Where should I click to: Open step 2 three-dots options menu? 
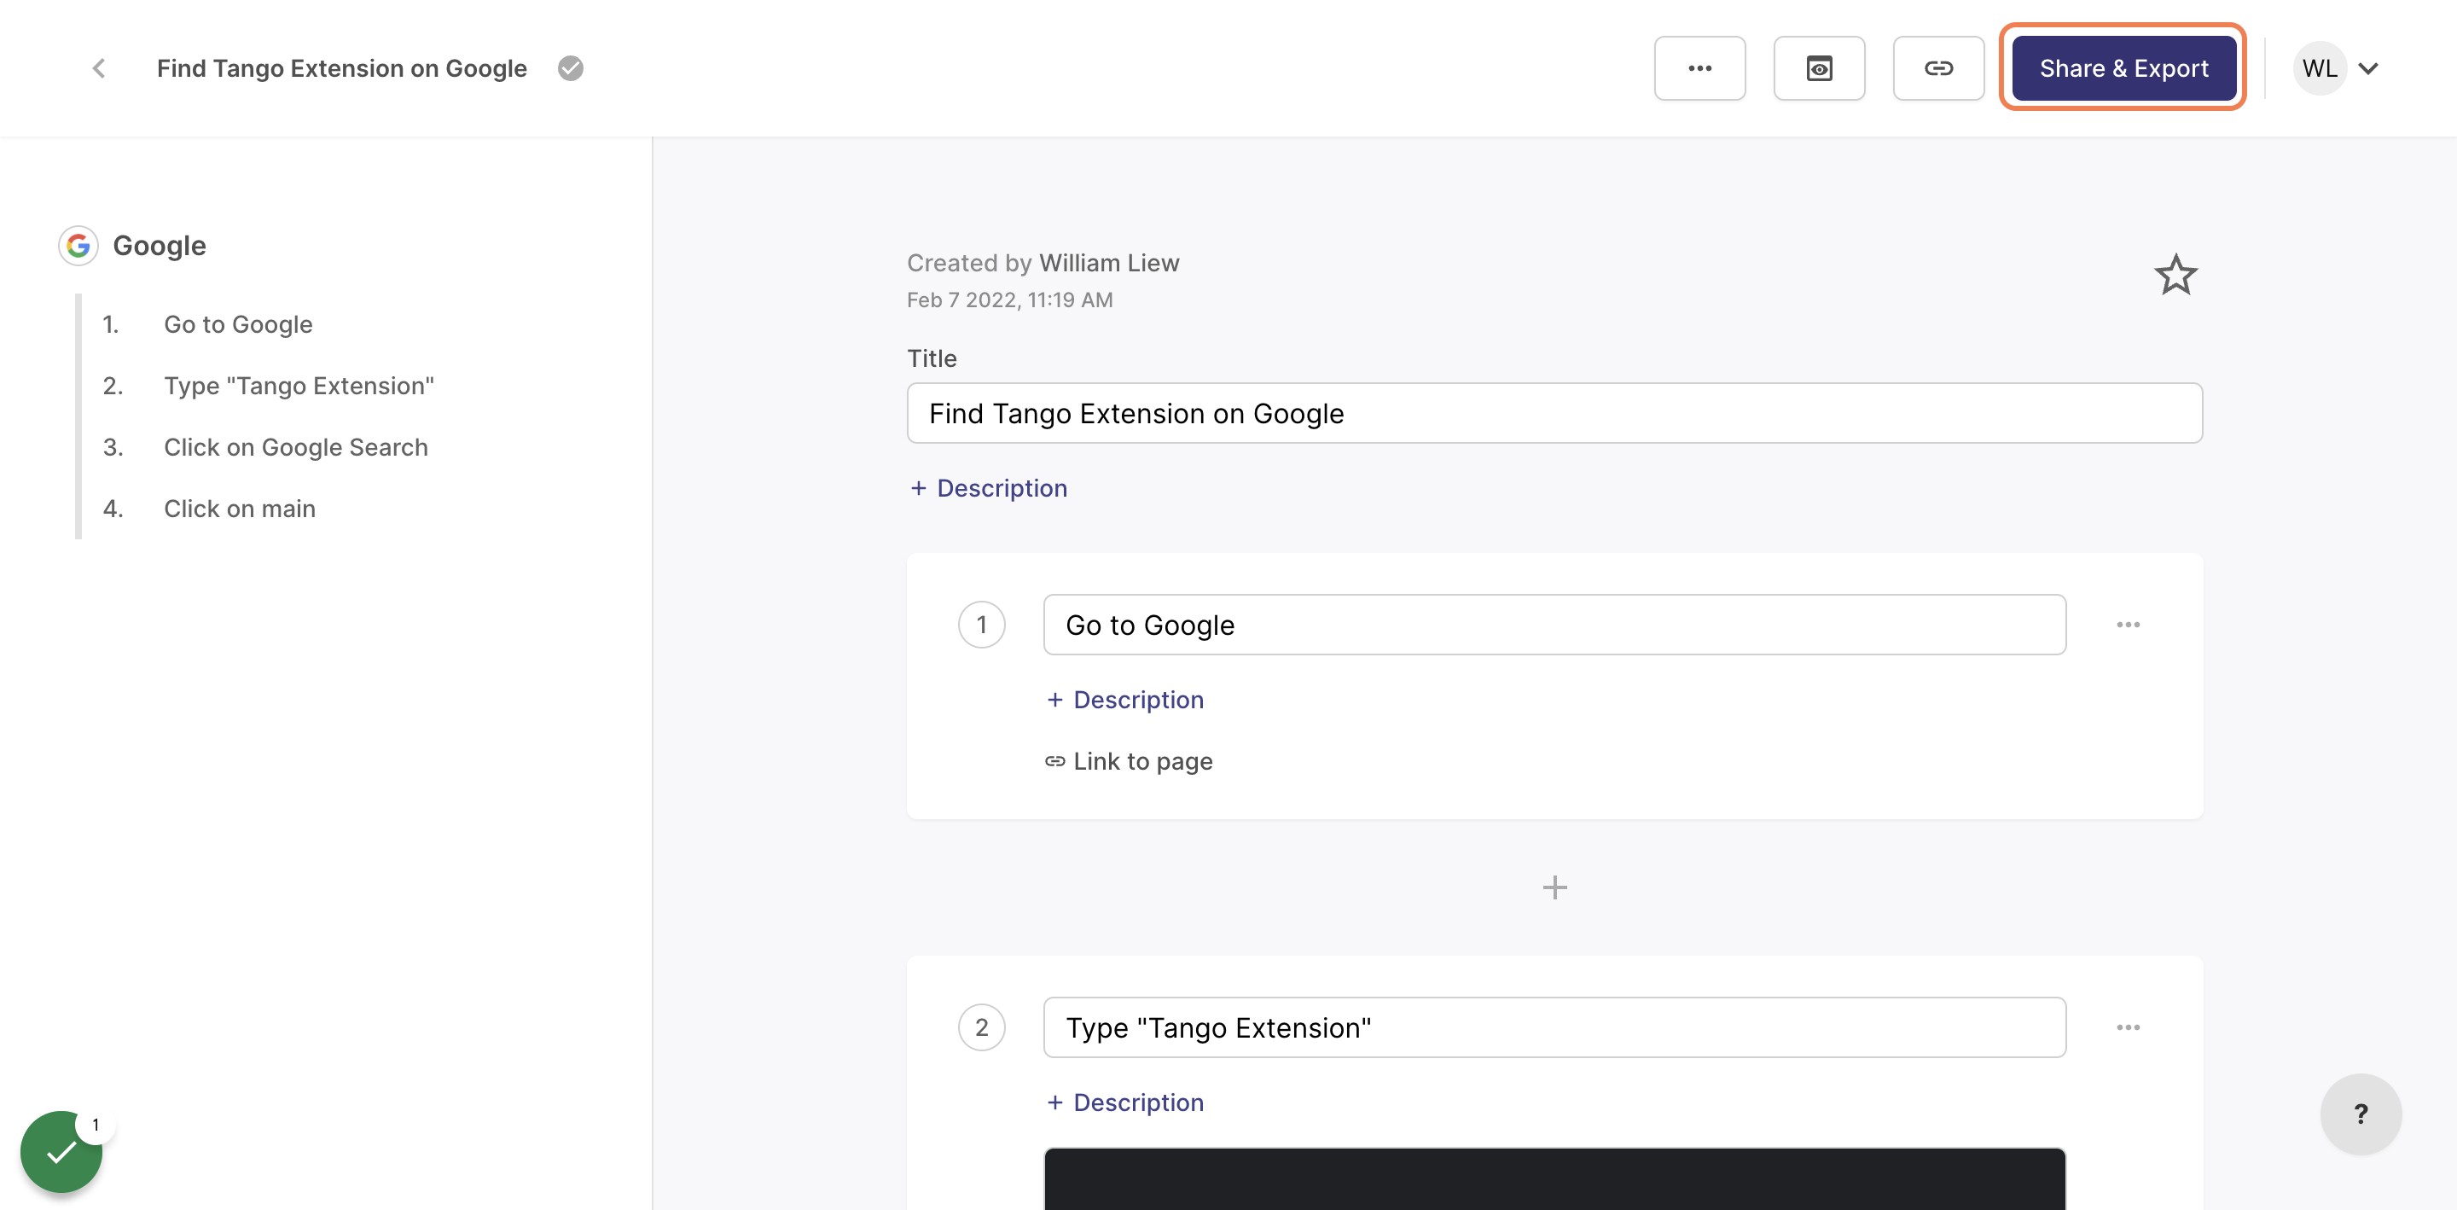point(2127,1027)
